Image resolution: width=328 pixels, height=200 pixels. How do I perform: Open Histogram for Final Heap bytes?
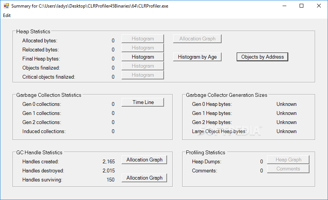coord(143,57)
